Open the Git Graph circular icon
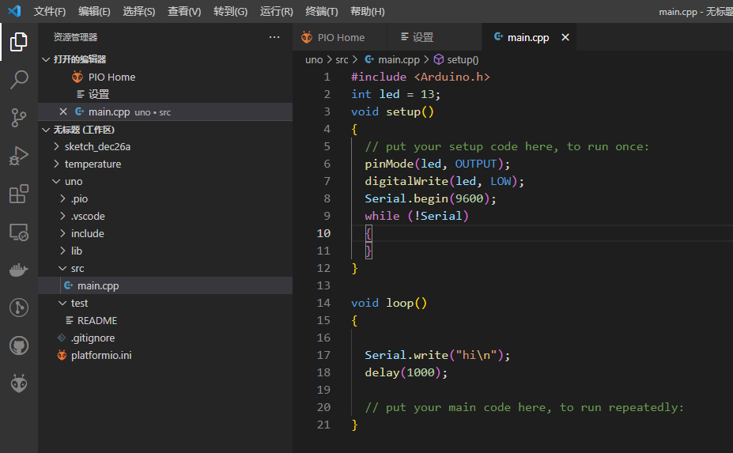 pos(19,308)
